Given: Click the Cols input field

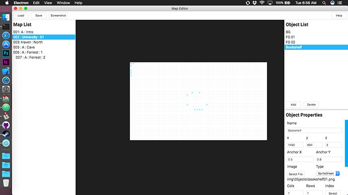Looking at the screenshot, I should coord(295,193).
